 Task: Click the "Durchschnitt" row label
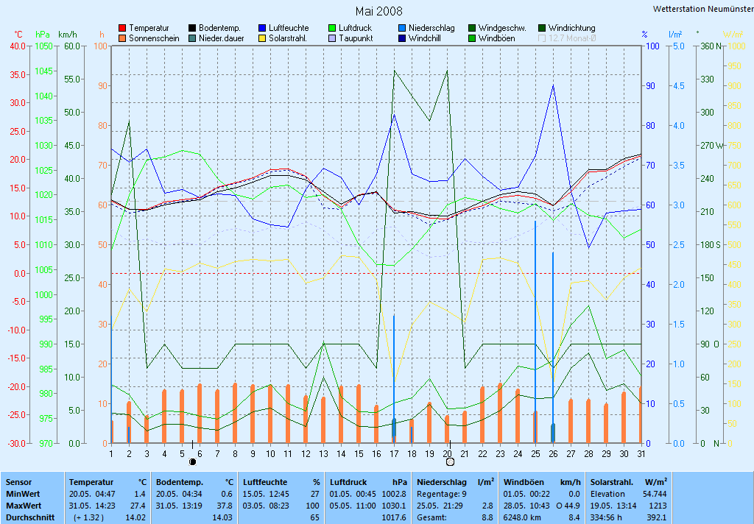[x=30, y=518]
